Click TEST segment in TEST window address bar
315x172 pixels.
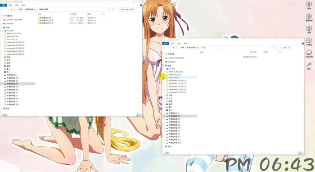click(204, 48)
